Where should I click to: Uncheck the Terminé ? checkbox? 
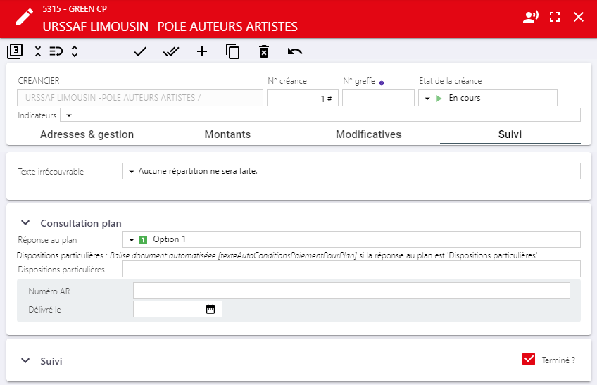pyautogui.click(x=529, y=359)
